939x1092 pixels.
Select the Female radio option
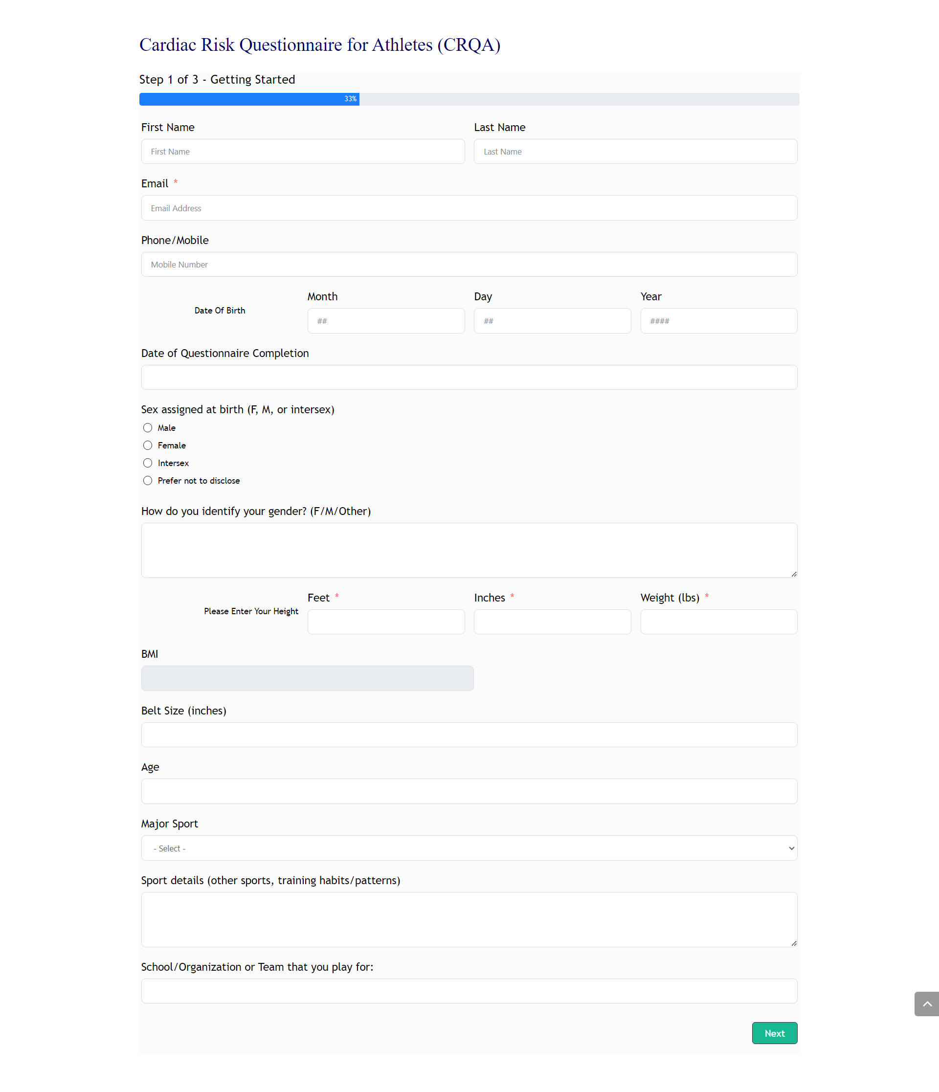tap(148, 446)
